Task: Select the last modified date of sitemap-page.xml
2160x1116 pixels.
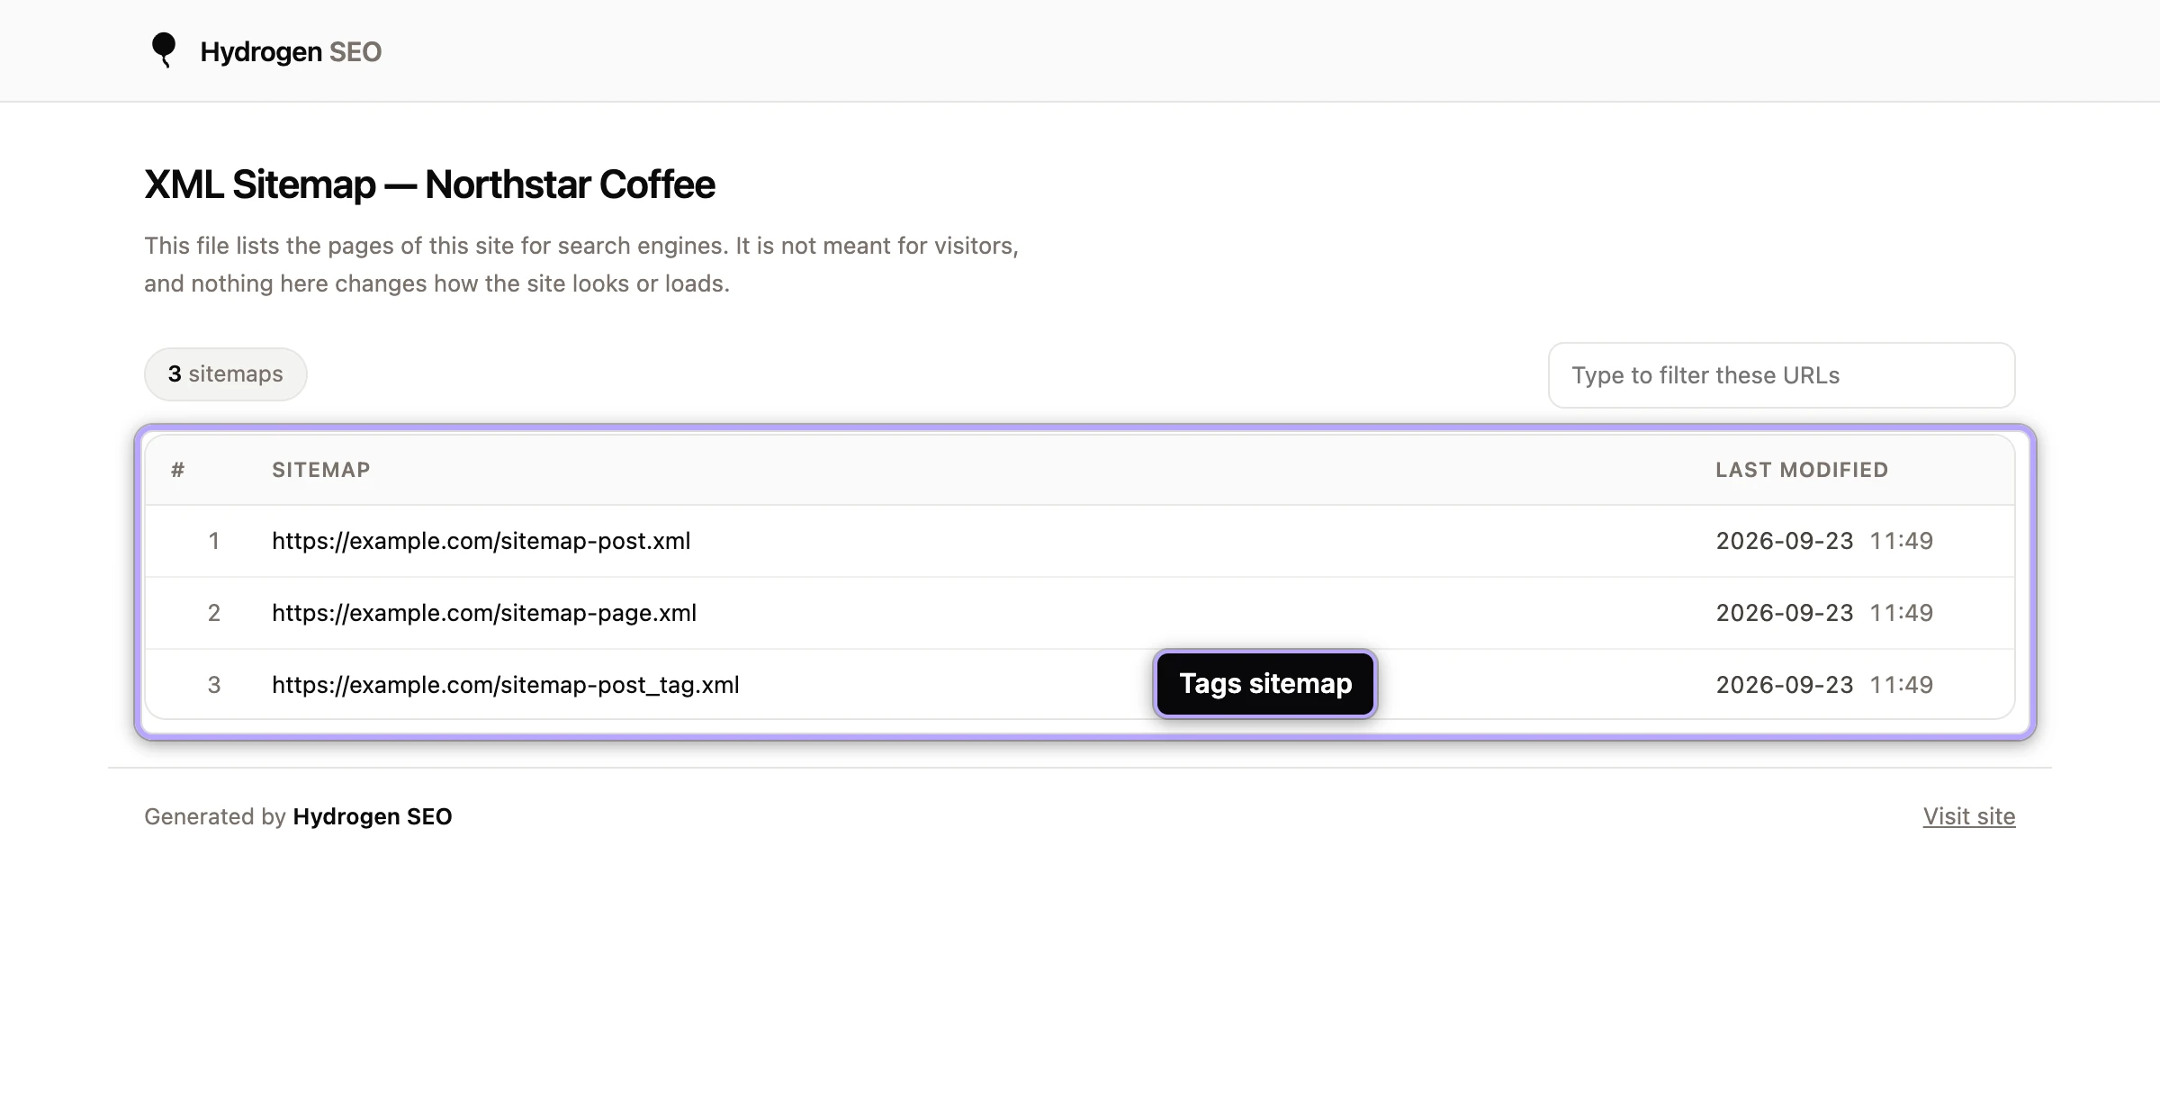Action: pyautogui.click(x=1824, y=613)
